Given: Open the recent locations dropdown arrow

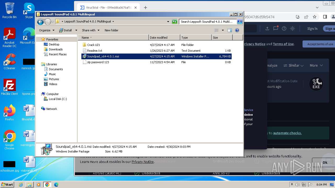Looking at the screenshot, I should click(x=53, y=22).
